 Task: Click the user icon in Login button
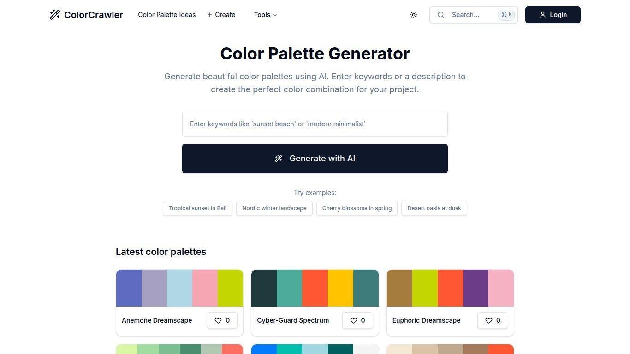click(x=543, y=15)
